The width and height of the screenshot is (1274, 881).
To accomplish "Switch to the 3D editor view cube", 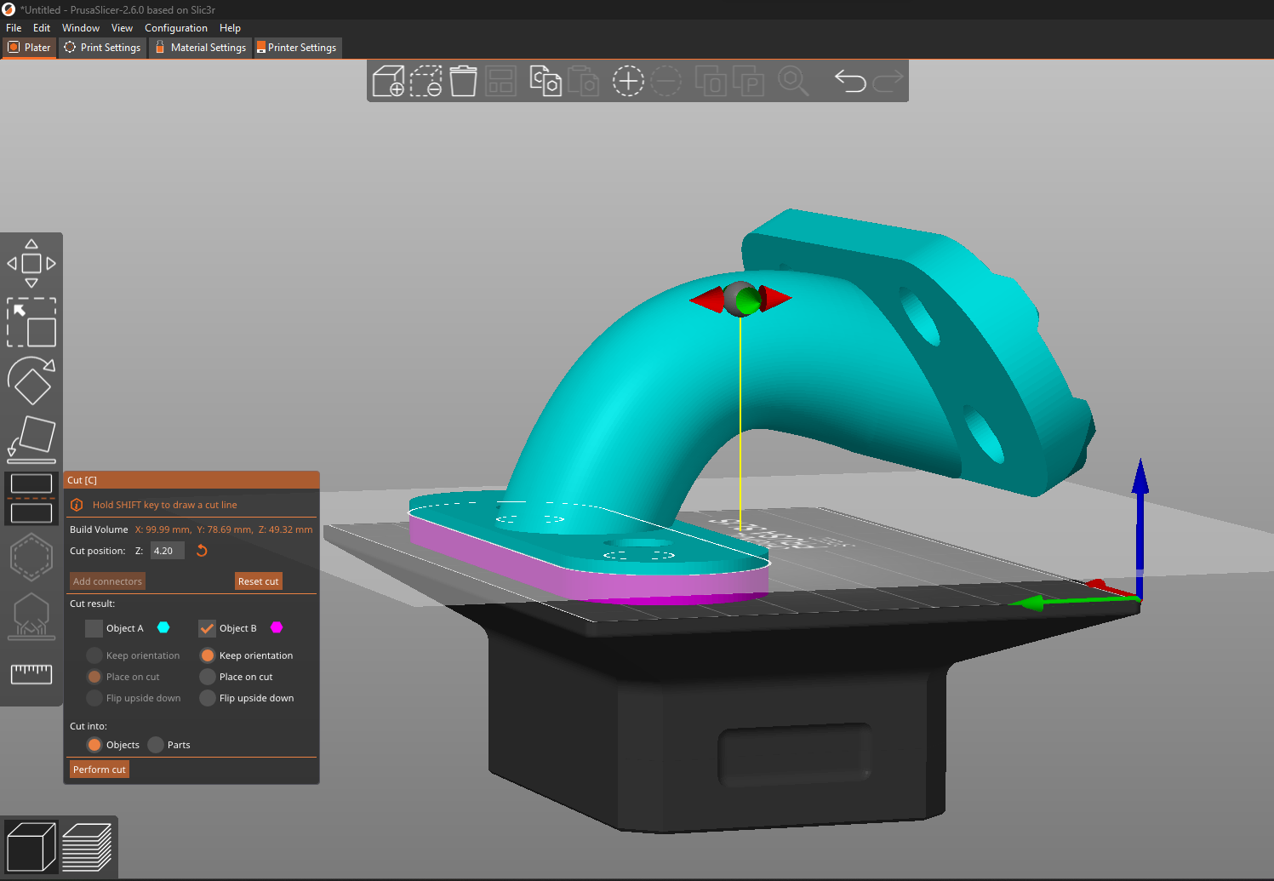I will (x=31, y=847).
